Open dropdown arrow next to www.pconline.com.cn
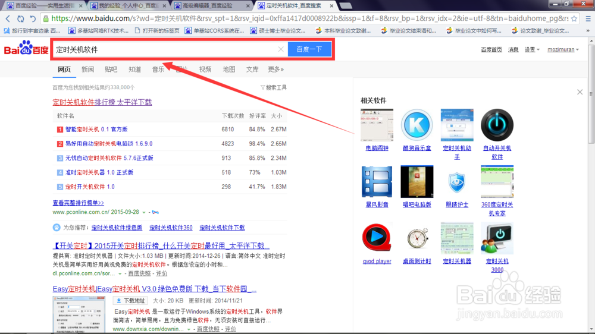 pyautogui.click(x=144, y=212)
